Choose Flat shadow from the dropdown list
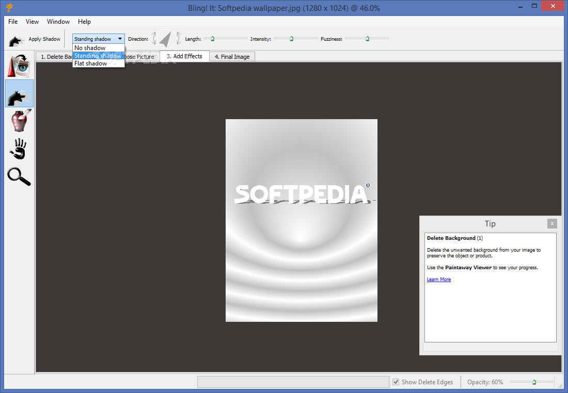The width and height of the screenshot is (568, 393). [98, 63]
